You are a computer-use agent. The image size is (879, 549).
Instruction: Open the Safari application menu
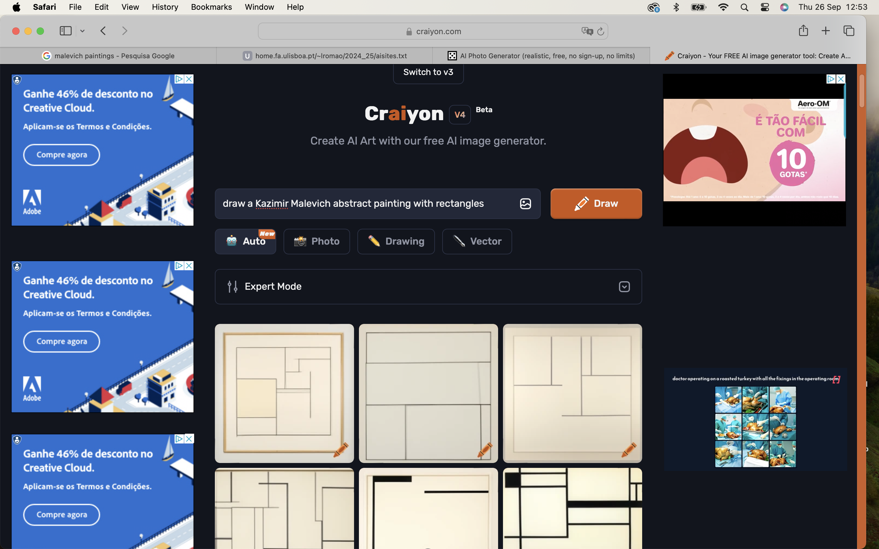point(44,7)
